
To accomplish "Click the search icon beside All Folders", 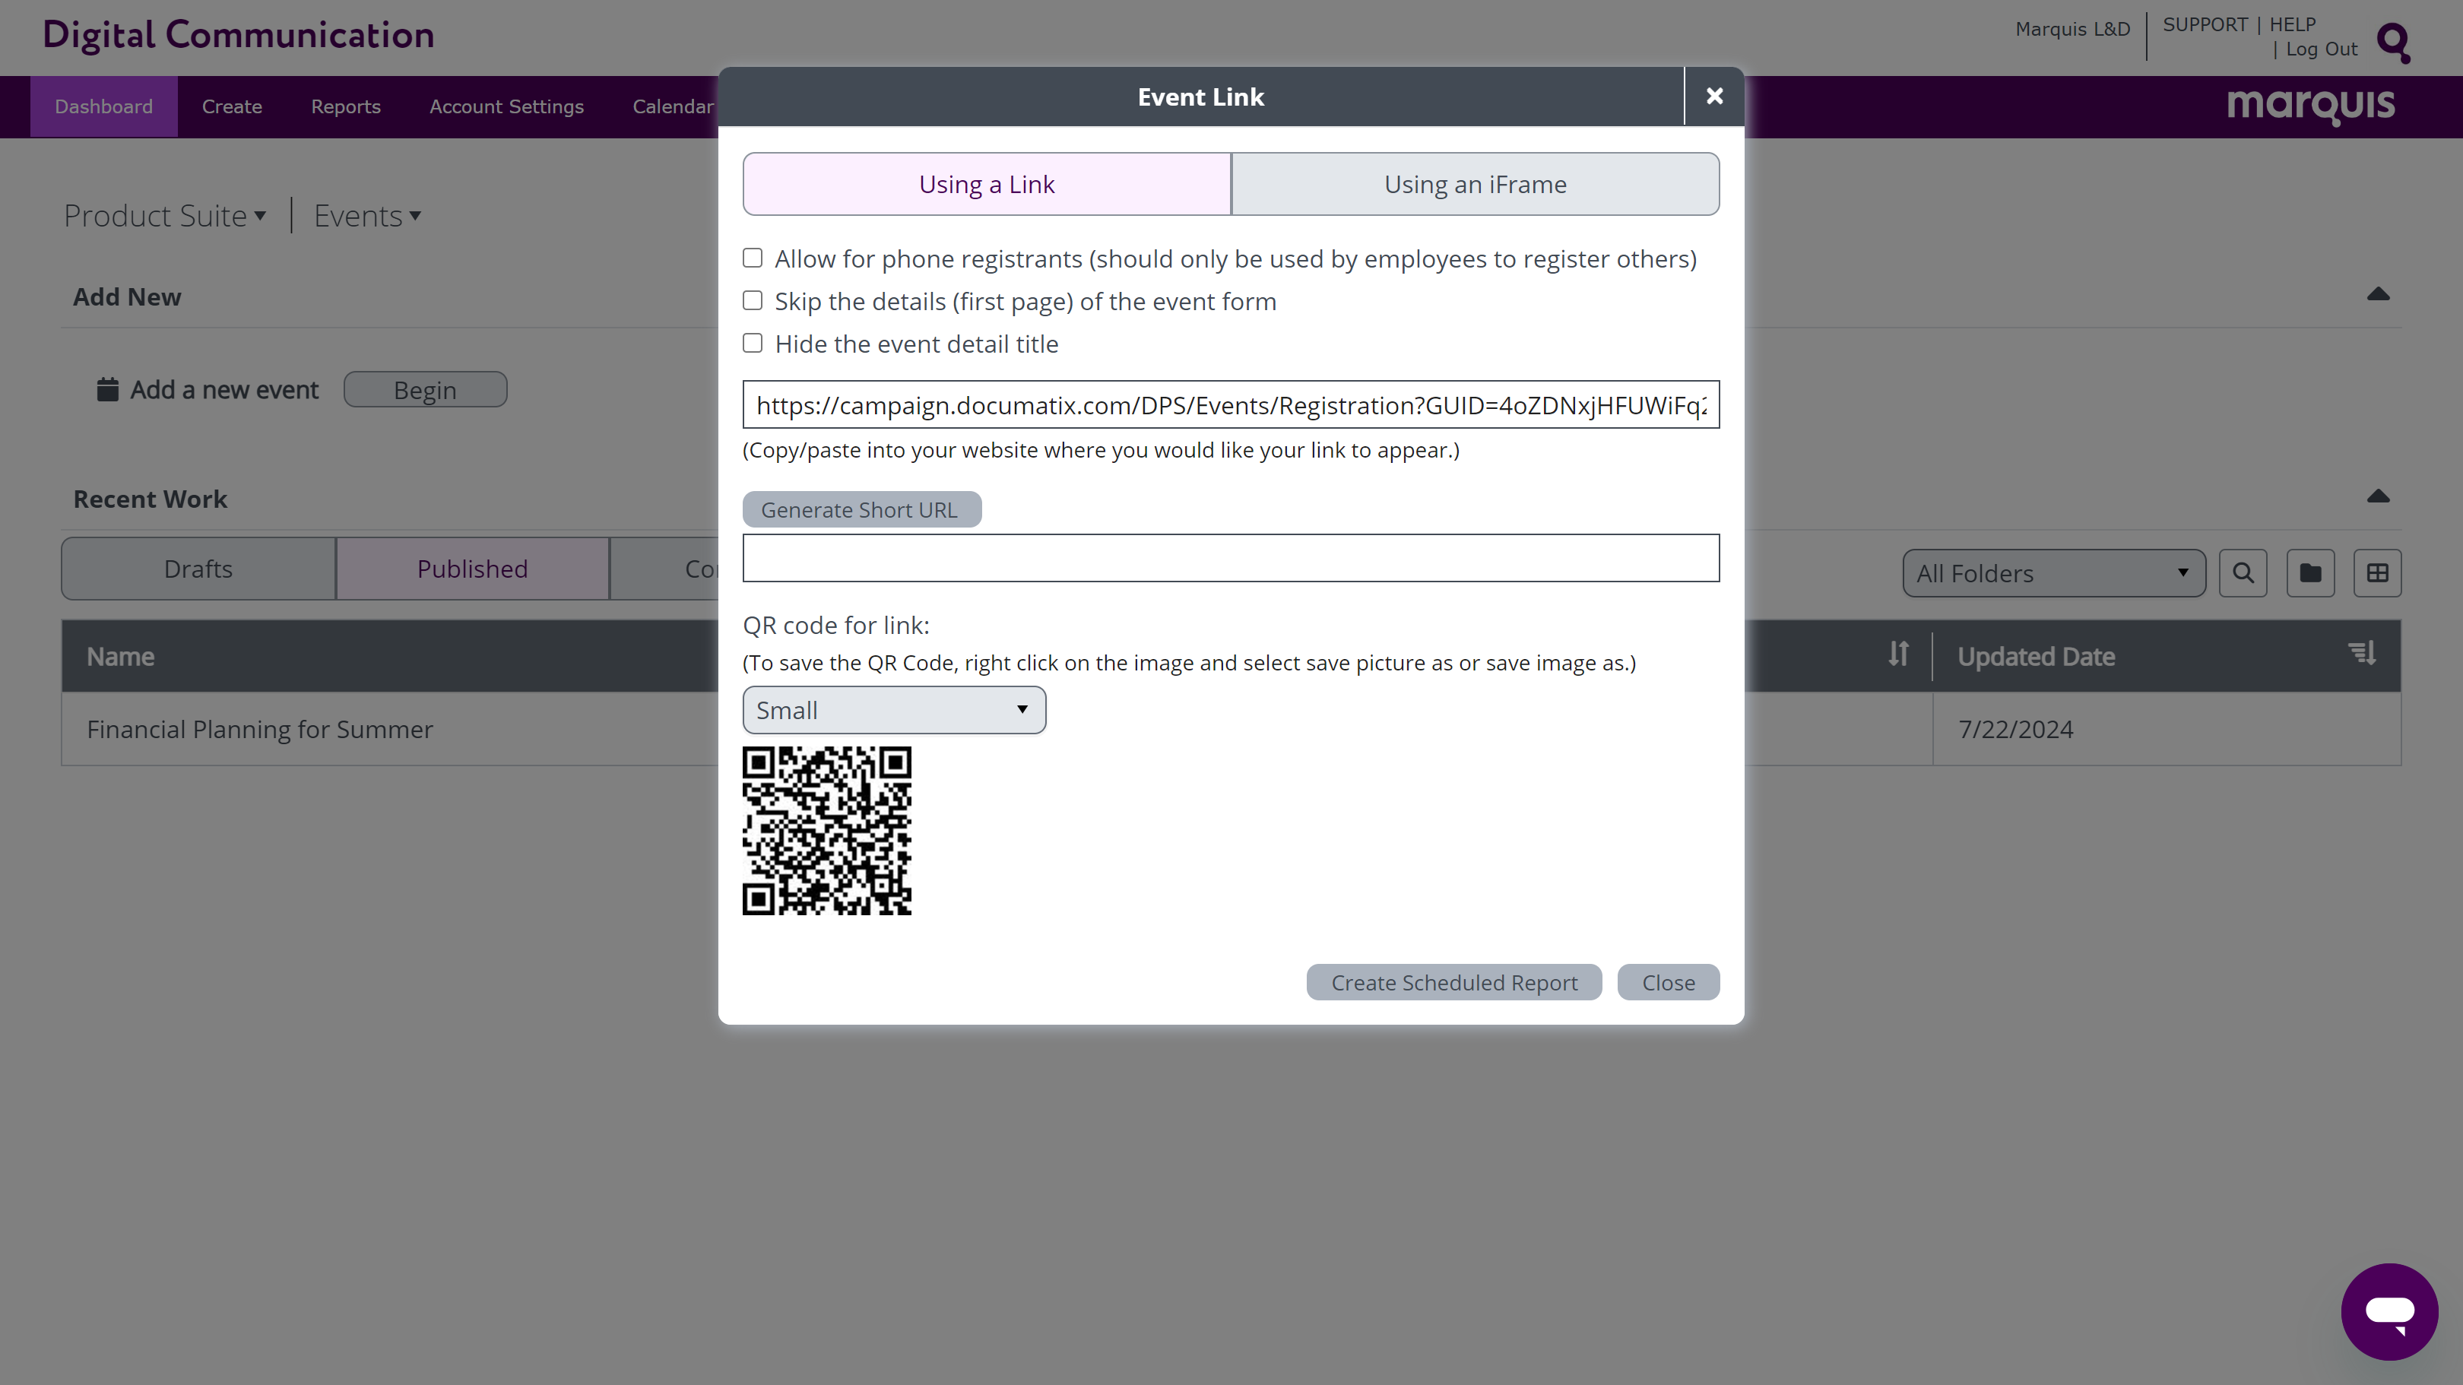I will (x=2242, y=573).
